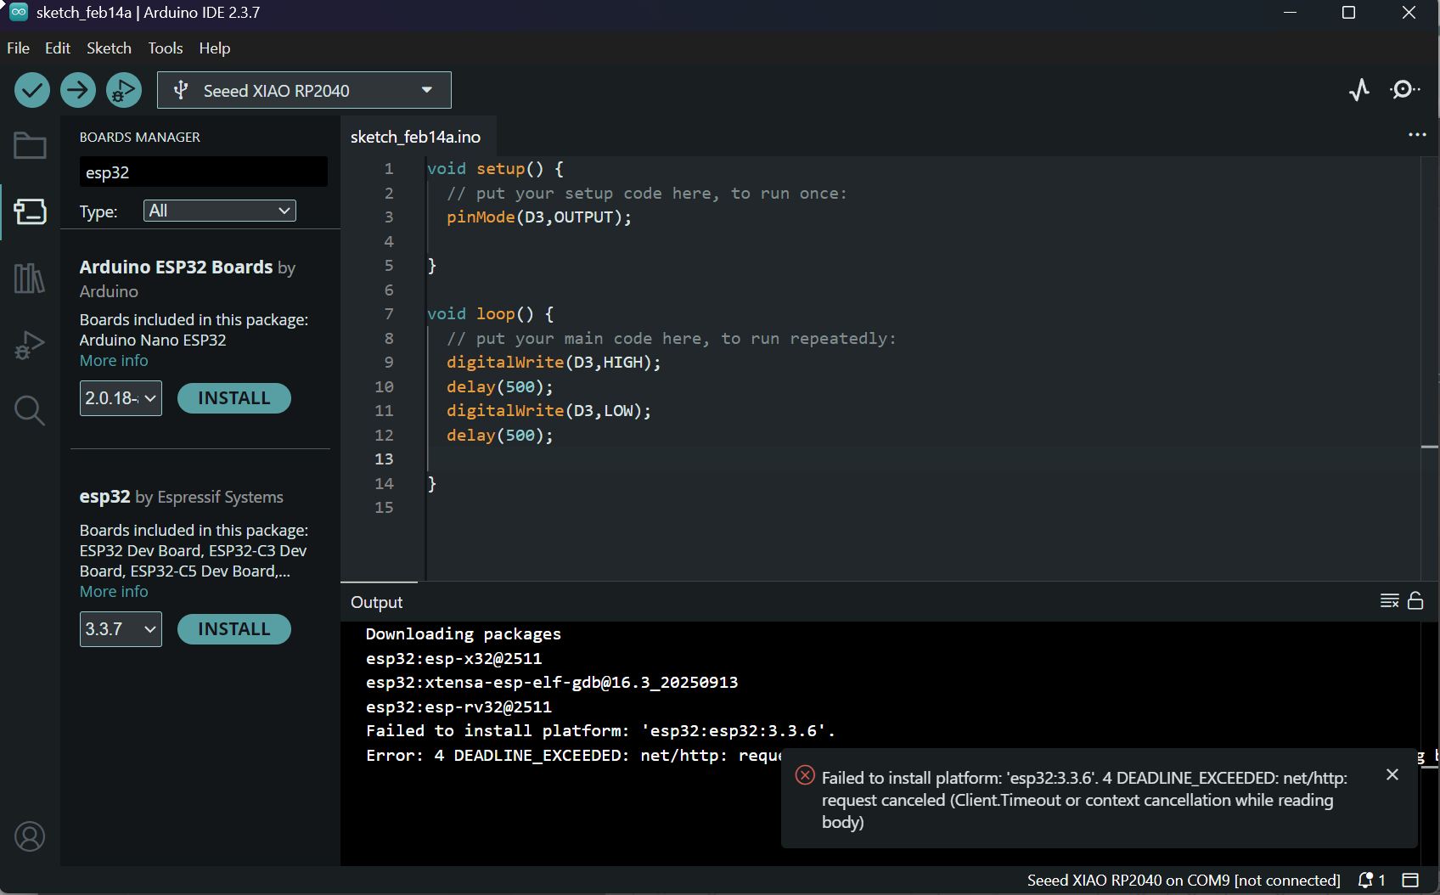
Task: Click the delay(500); statement on line 10
Action: (x=500, y=387)
